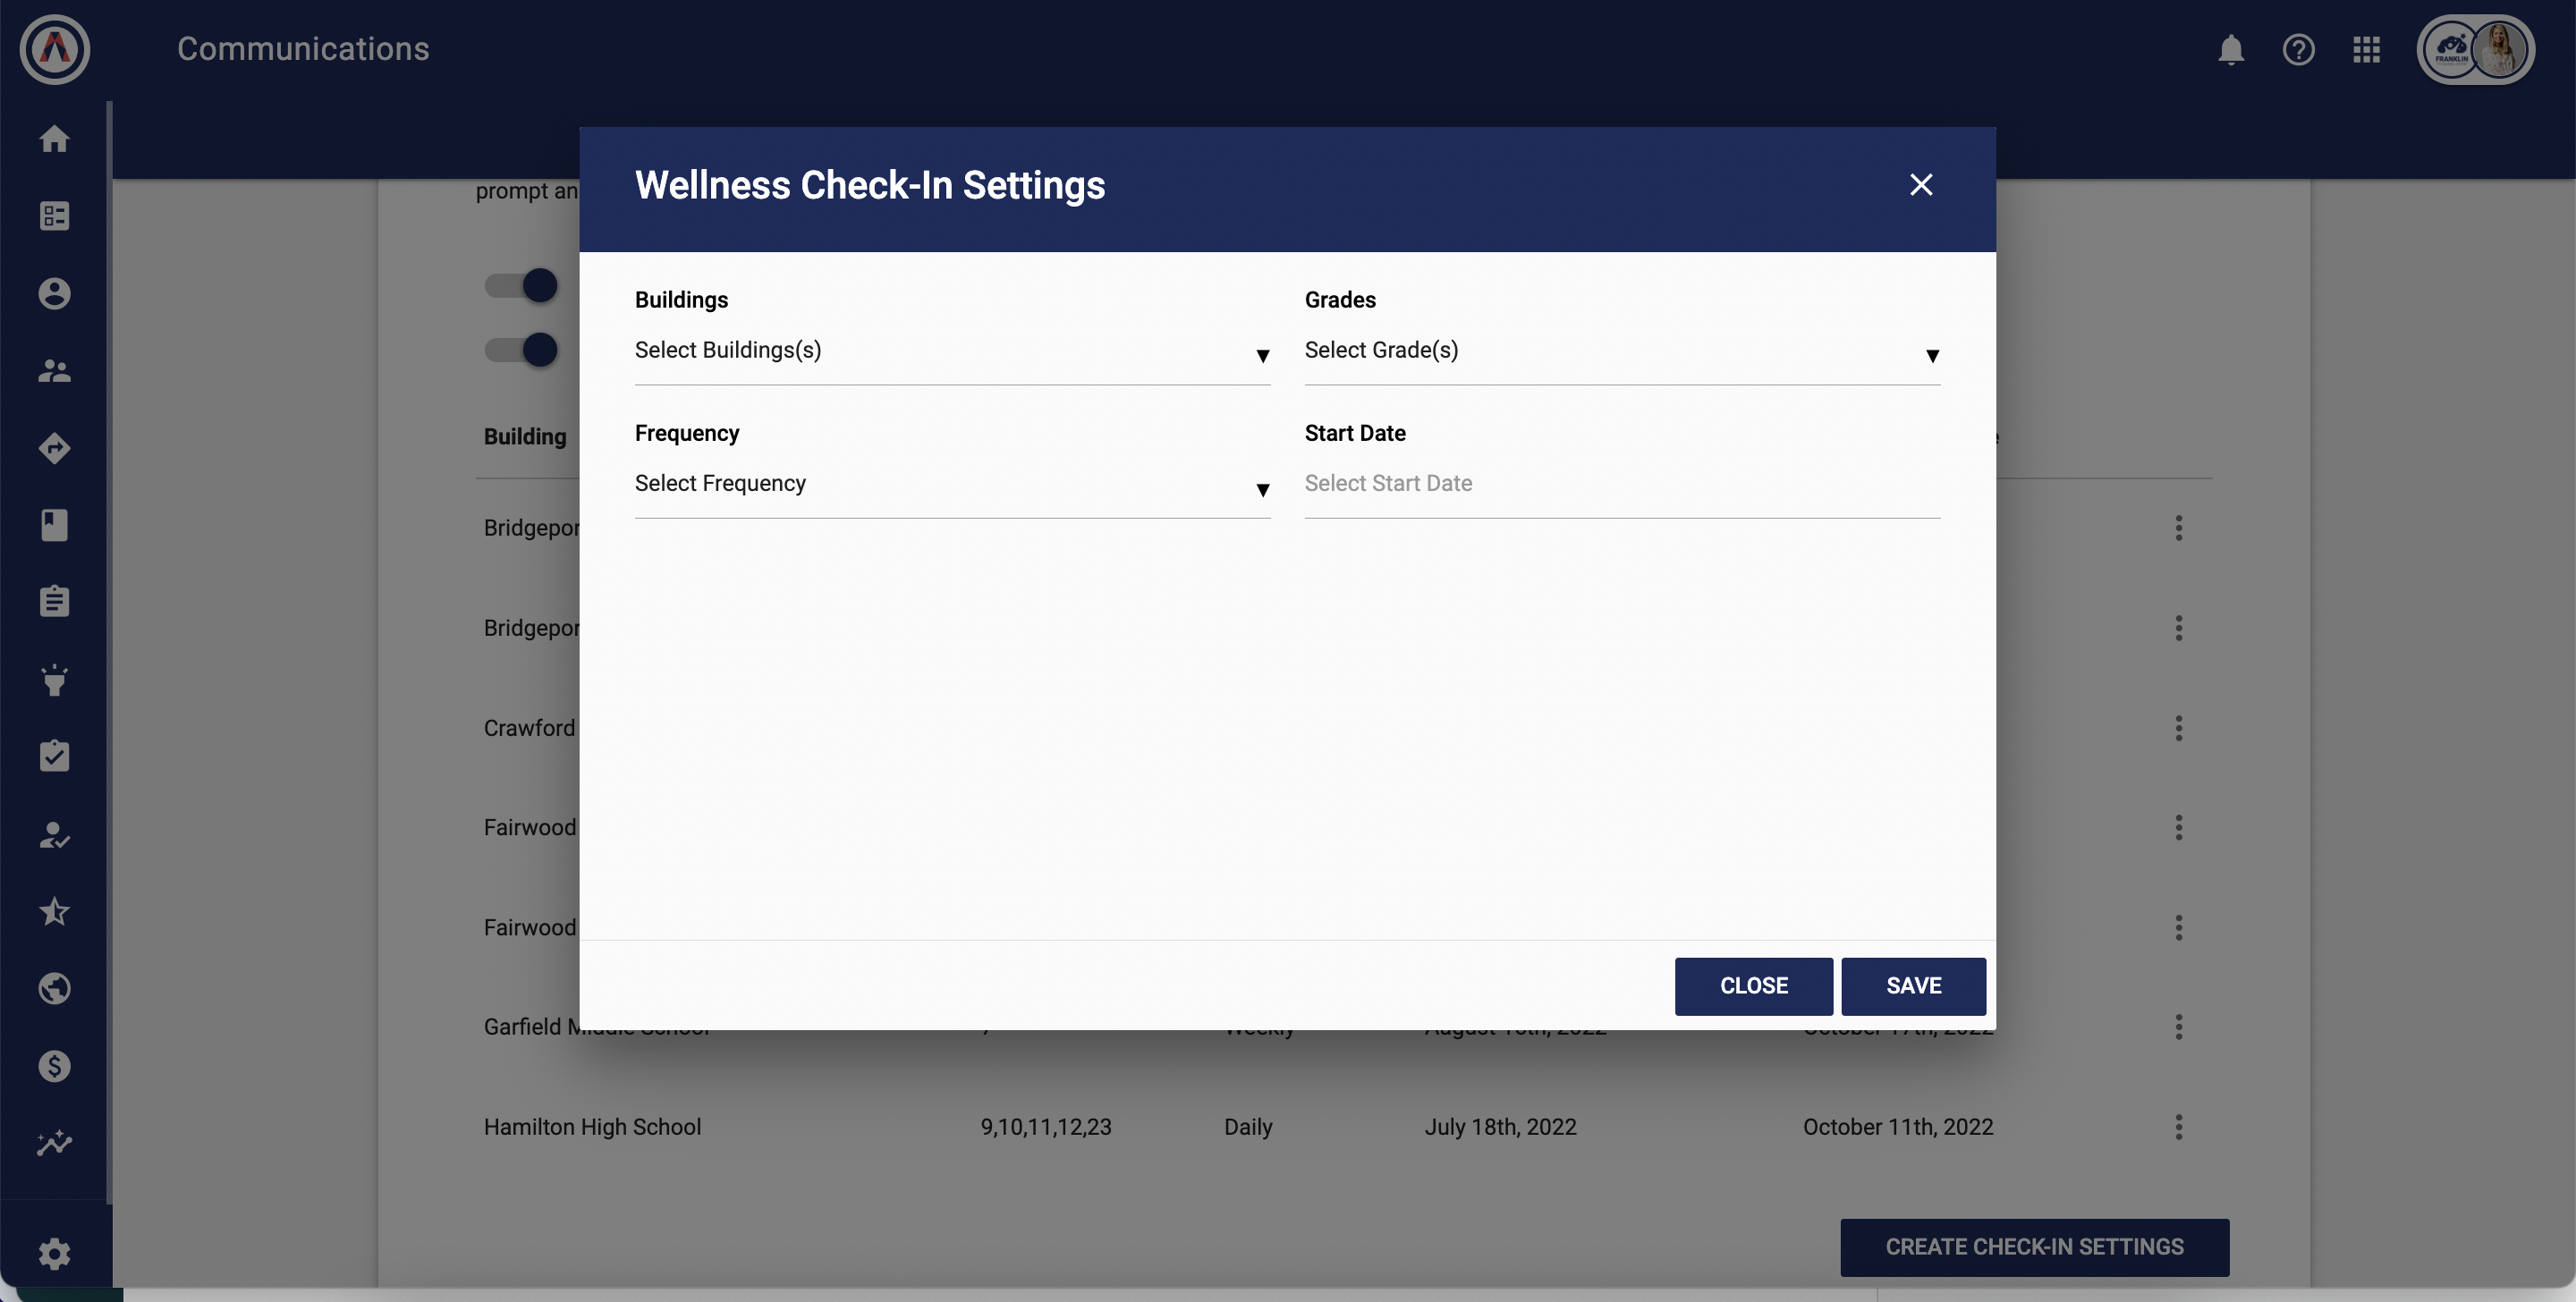Expand the Select Grade(s) dropdown
Screen dimensions: 2576x1302
[1621, 352]
